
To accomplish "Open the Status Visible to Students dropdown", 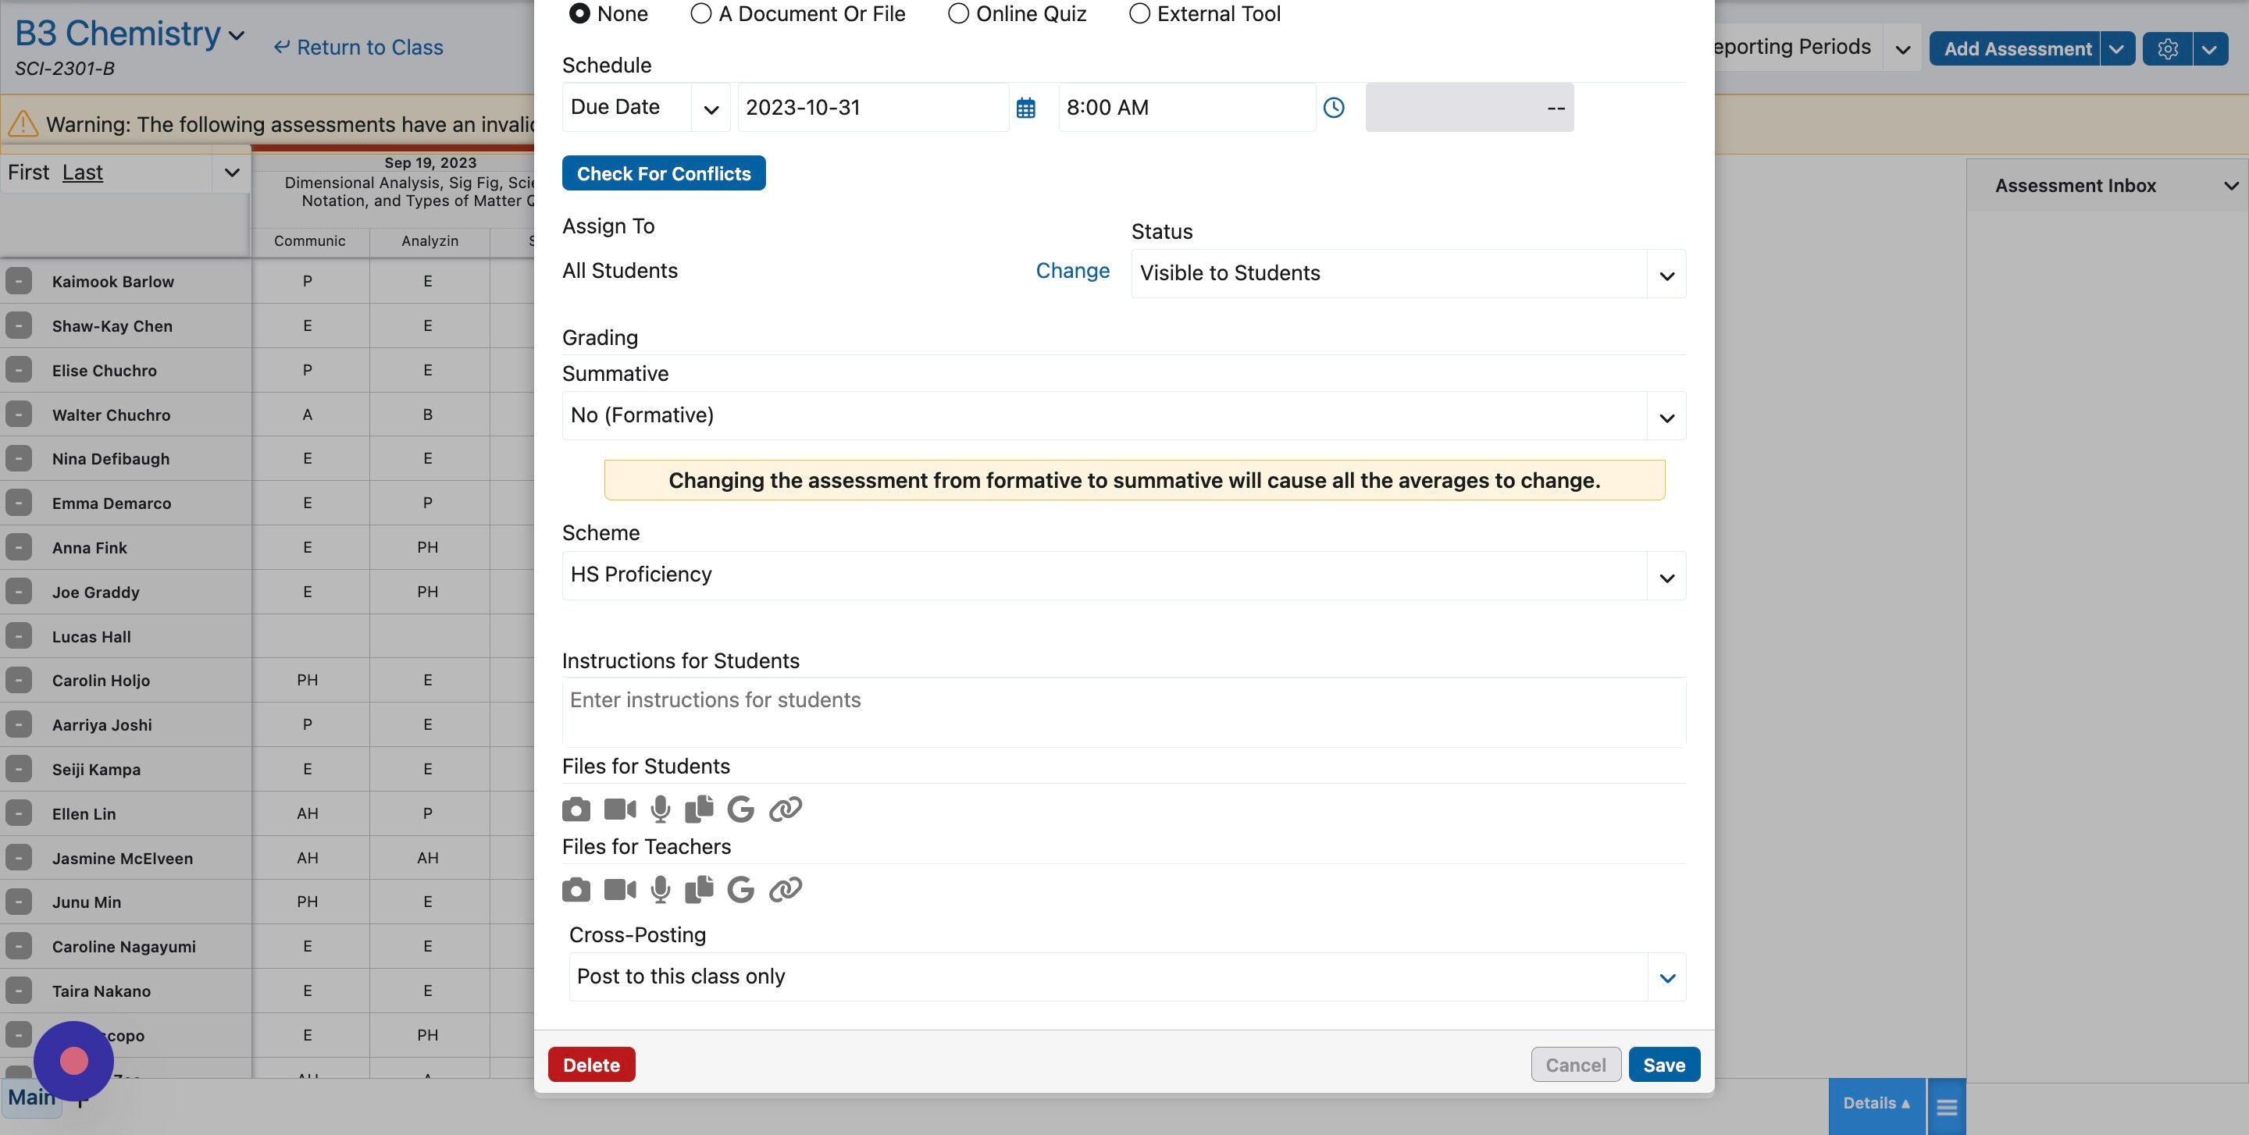I will coord(1408,274).
